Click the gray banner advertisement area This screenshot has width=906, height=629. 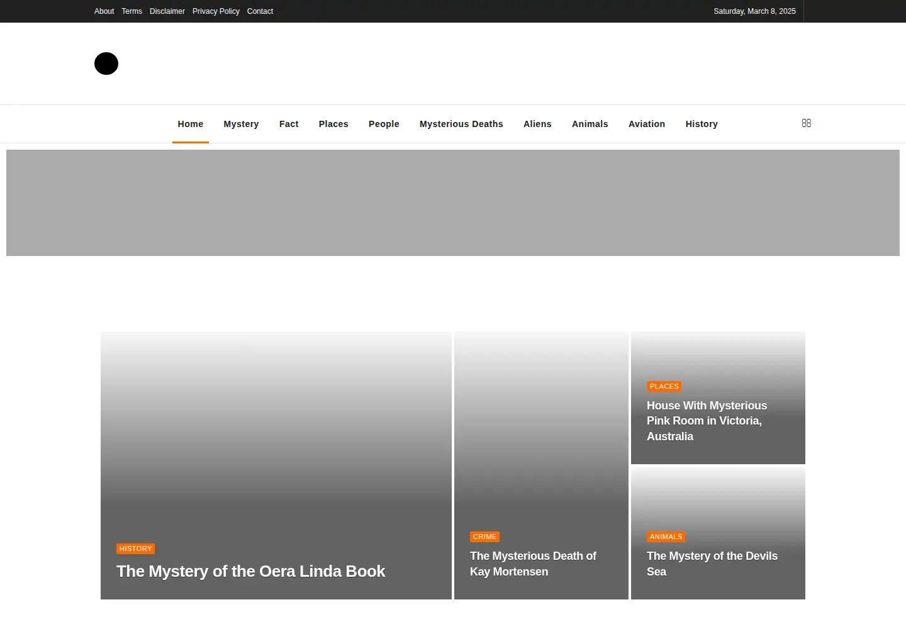point(453,203)
